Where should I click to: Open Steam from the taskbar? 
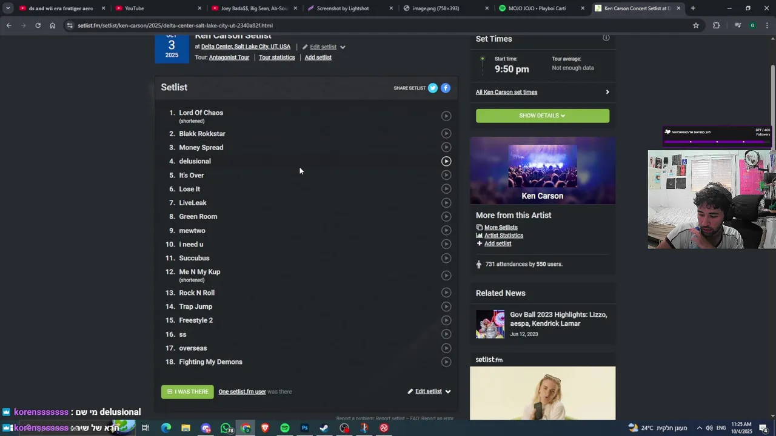coord(324,428)
